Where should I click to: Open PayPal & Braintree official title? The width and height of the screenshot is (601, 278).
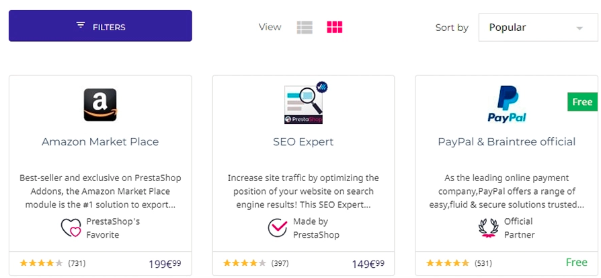coord(507,141)
